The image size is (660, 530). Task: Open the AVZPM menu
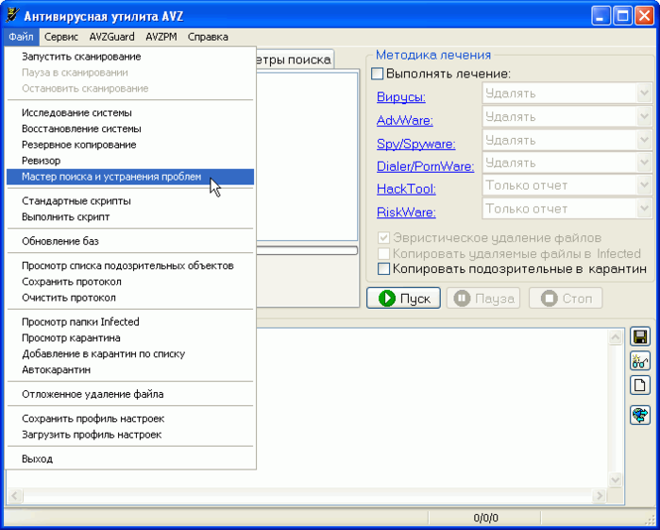point(161,37)
